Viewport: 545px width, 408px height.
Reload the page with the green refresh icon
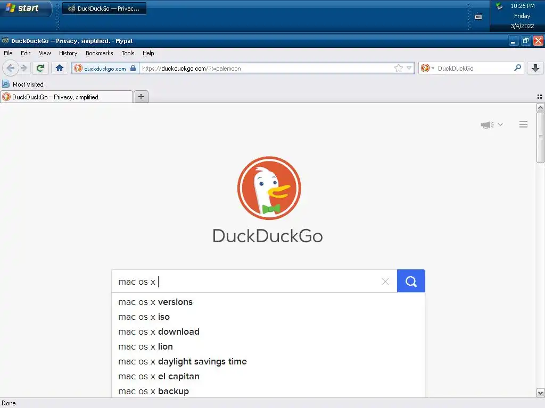coord(40,68)
